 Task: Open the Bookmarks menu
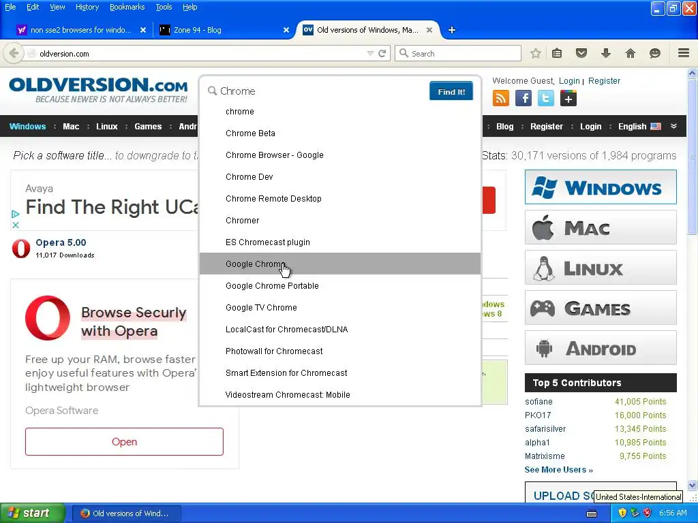(127, 7)
